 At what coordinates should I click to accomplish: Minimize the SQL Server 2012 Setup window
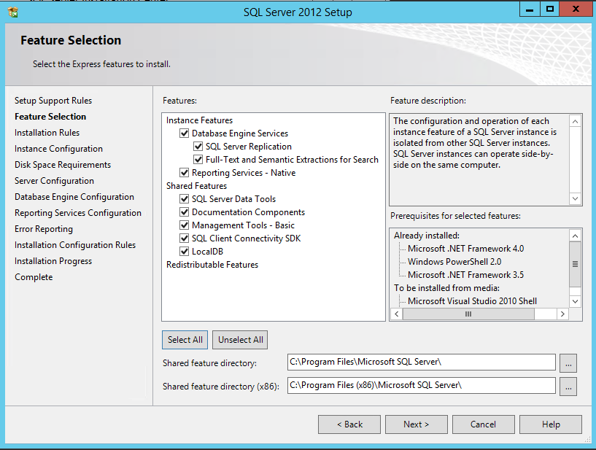[530, 9]
